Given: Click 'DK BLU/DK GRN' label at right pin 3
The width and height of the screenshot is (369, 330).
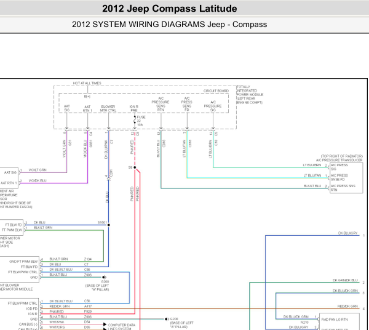Looking at the screenshot, I should (x=345, y=291).
